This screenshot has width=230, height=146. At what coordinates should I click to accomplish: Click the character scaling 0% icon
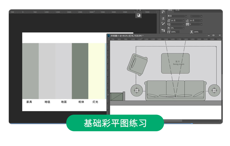click(169, 28)
